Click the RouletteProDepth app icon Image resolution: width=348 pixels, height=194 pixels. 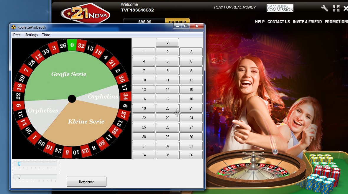click(x=14, y=27)
